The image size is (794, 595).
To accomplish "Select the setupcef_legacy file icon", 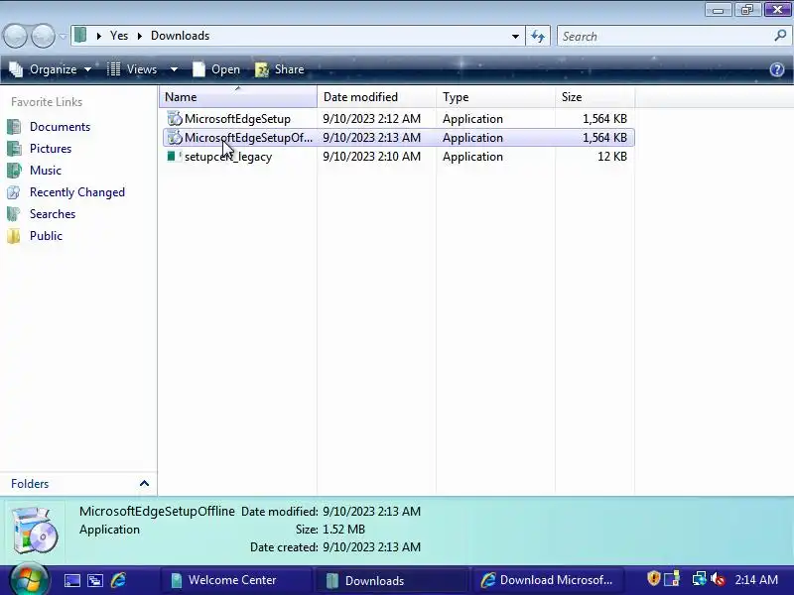I will (x=175, y=157).
